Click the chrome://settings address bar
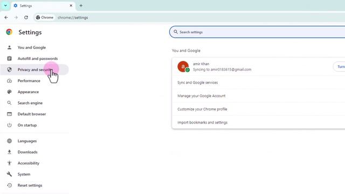The height and width of the screenshot is (194, 345). tap(73, 17)
